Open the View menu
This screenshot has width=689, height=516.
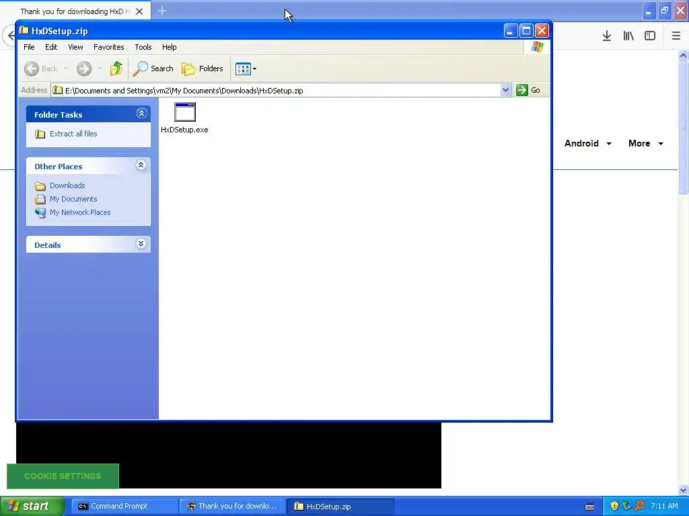click(75, 47)
